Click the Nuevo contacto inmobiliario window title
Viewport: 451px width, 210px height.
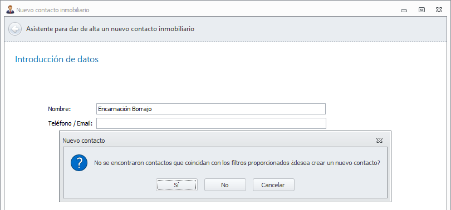click(53, 10)
